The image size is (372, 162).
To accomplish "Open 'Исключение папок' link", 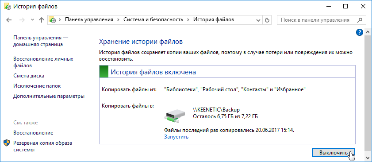I will [37, 86].
